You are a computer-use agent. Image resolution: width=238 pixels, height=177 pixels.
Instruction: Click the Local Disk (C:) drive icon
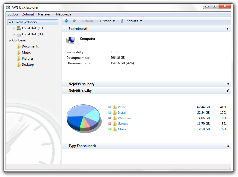[19, 28]
